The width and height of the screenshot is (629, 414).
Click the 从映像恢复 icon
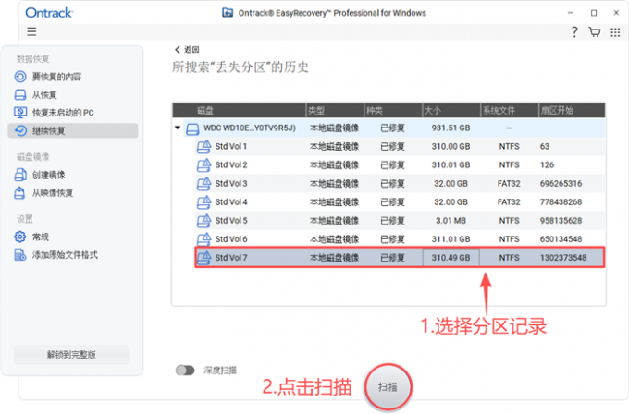(19, 193)
